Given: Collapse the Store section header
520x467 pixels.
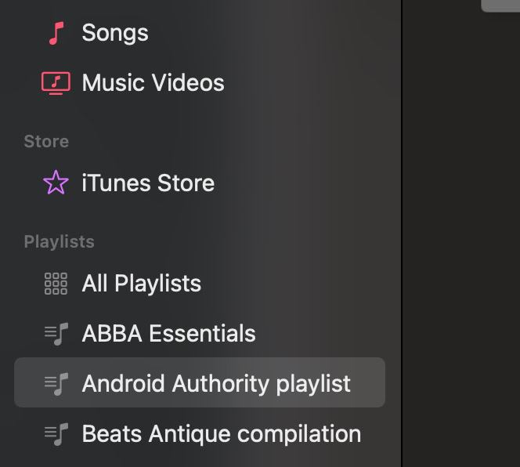Looking at the screenshot, I should (46, 142).
